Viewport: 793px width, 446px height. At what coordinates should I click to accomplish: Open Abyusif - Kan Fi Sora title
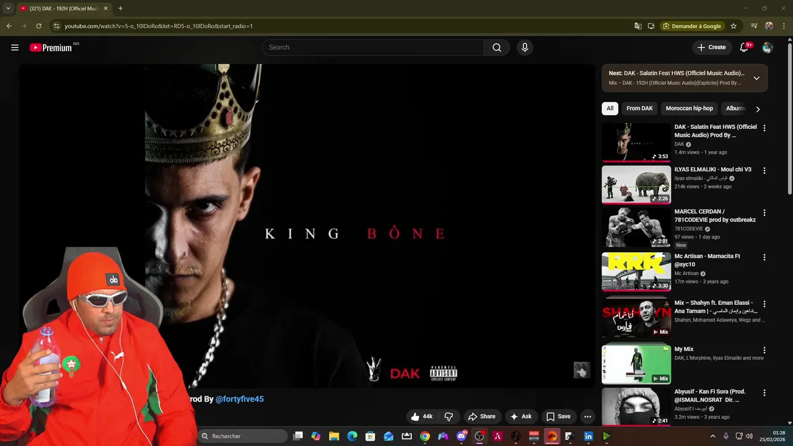click(x=710, y=396)
